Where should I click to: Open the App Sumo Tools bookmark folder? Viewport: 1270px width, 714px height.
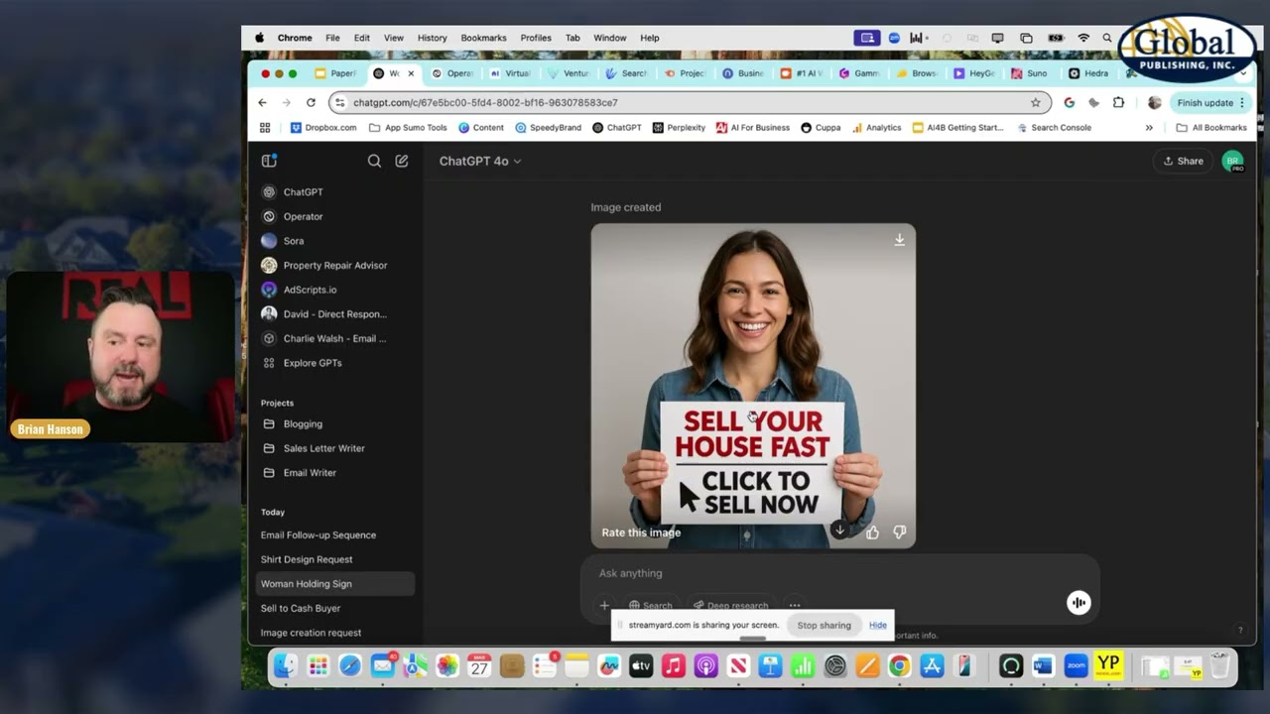(x=408, y=128)
